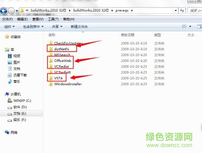The height and width of the screenshot is (153, 202).
Task: Refresh the folder with the refresh icon
Action: point(182,10)
